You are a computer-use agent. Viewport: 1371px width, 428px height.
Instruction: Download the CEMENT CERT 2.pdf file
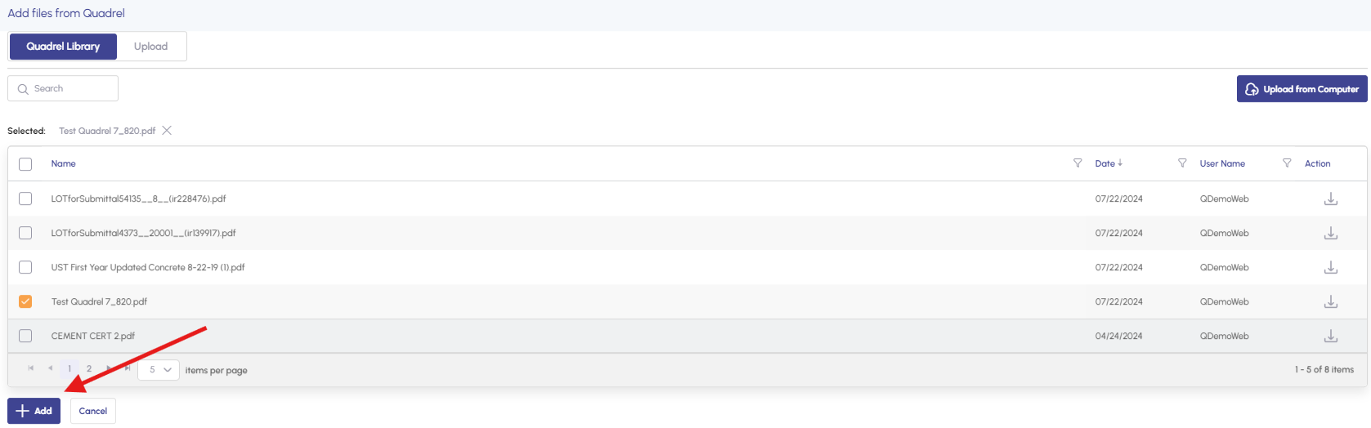coord(1330,336)
